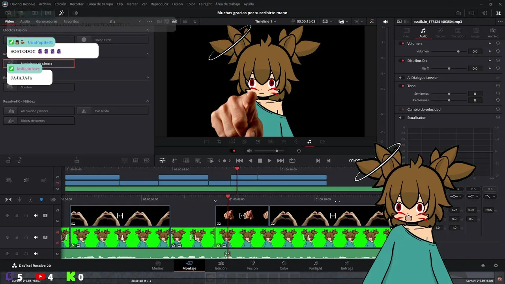Select the pointing hand clip on V2
The image size is (505, 284).
pyautogui.click(x=242, y=216)
